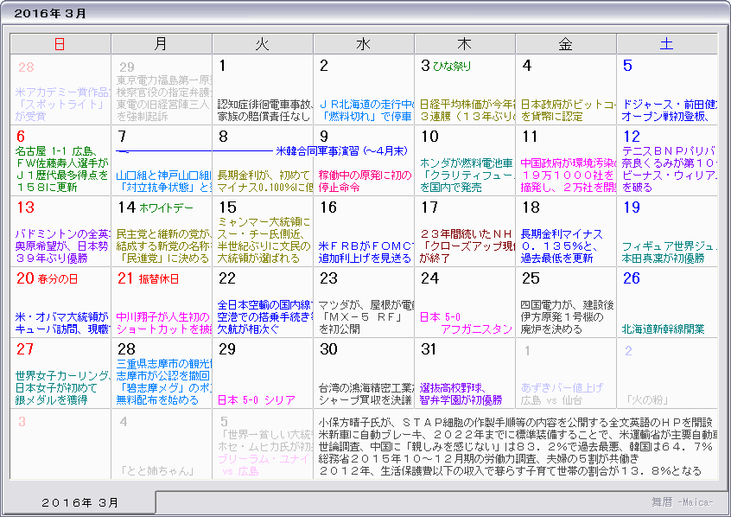The height and width of the screenshot is (517, 731).
Task: Click the 「とと姉ちゃん」 entry on April 4
Action: click(x=156, y=471)
